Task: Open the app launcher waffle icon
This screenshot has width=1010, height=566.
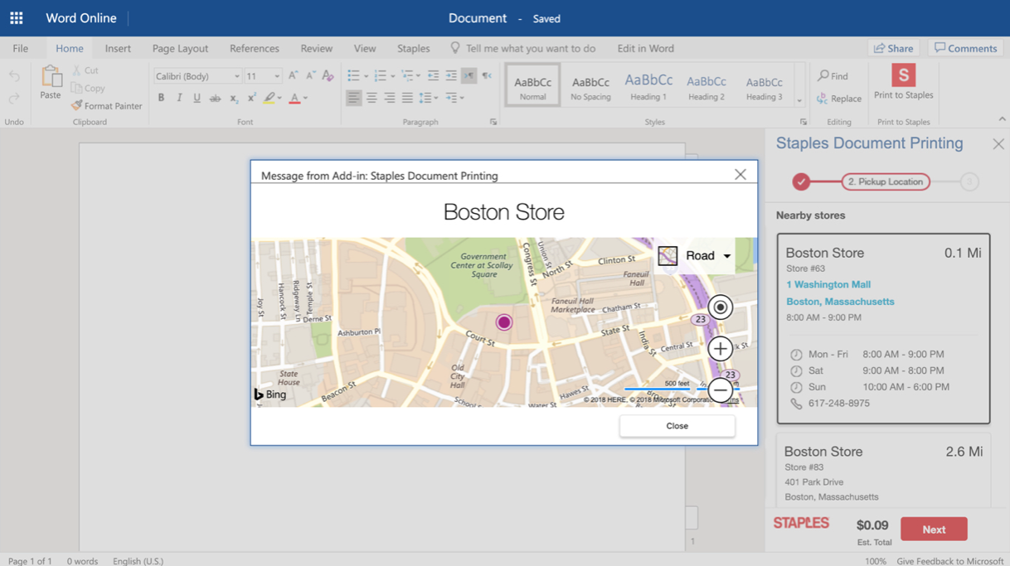Action: point(17,18)
